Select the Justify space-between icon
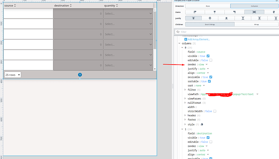 tap(243, 18)
